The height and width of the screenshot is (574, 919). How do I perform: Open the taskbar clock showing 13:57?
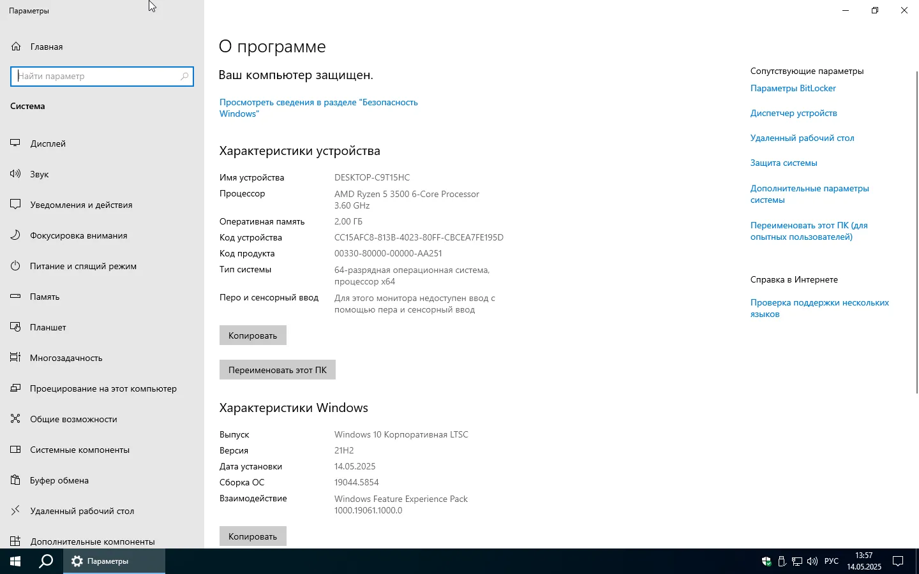coord(864,561)
